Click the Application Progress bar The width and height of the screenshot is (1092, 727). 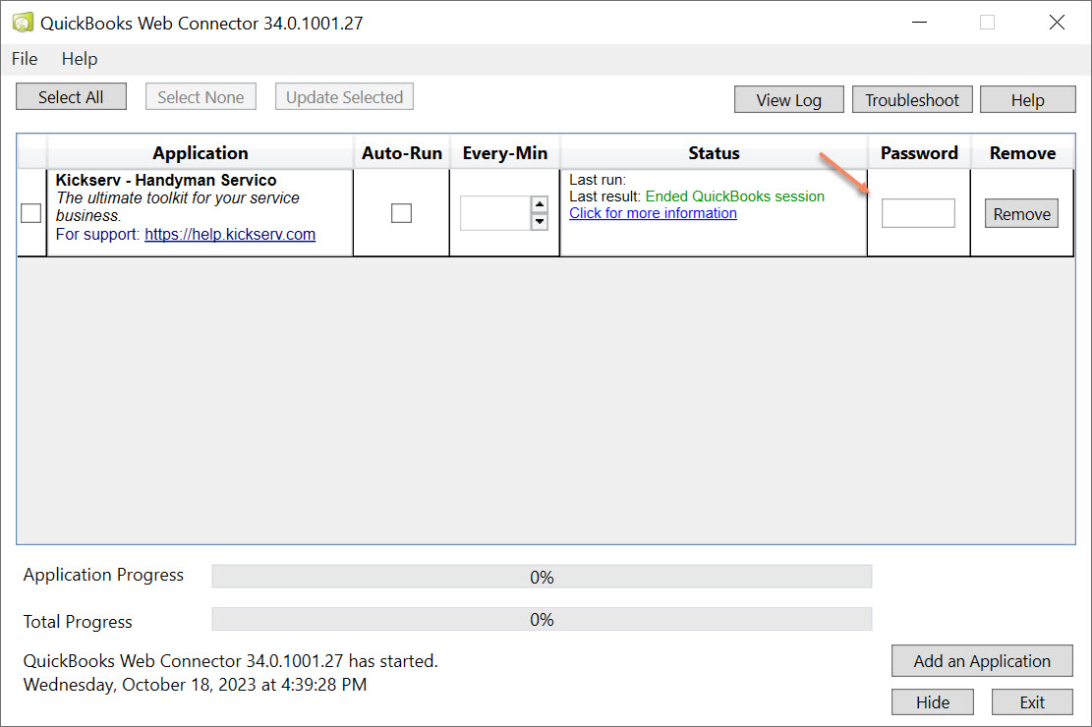[x=542, y=577]
